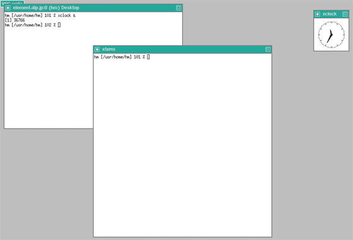Image resolution: width=353 pixels, height=240 pixels.
Task: Click the maximize icon on xterm title bar
Action: click(268, 49)
